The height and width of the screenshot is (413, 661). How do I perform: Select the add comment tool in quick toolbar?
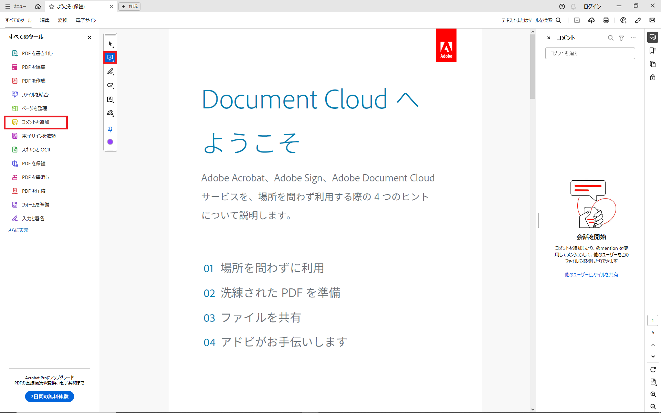click(x=110, y=58)
